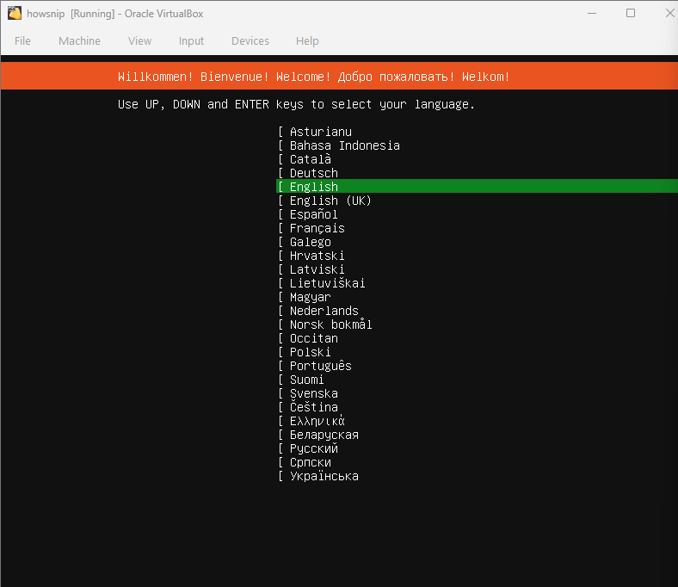Select Asturianu language
The image size is (678, 587).
(321, 132)
